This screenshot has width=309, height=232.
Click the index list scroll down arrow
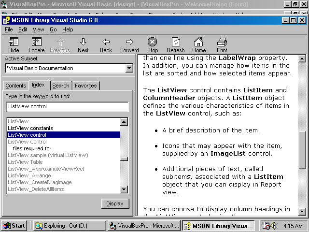pyautogui.click(x=125, y=189)
